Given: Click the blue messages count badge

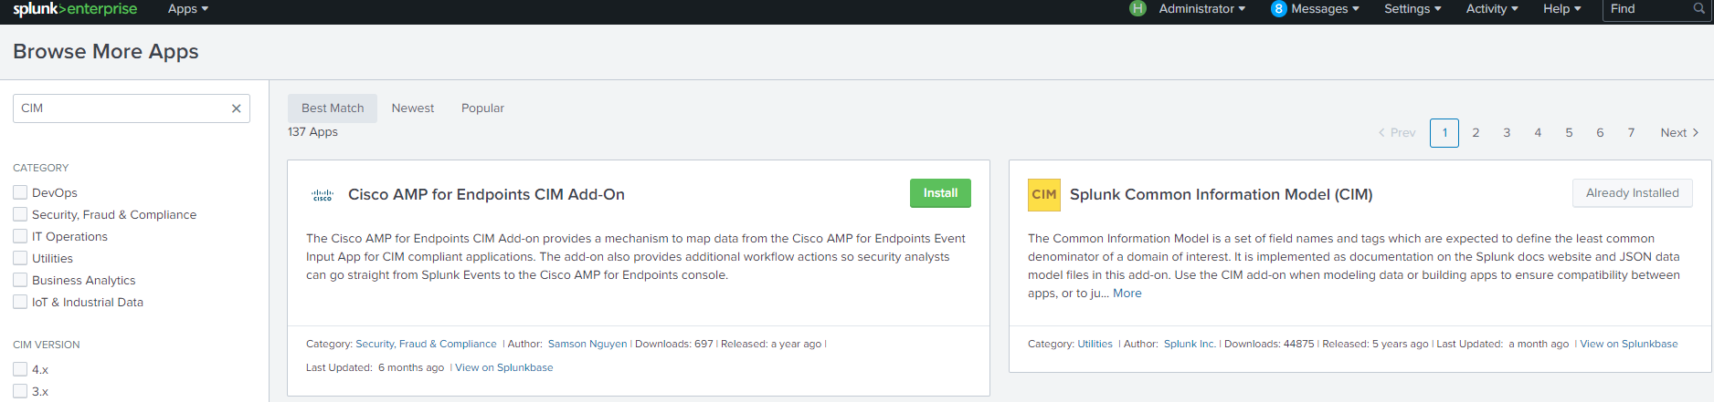Looking at the screenshot, I should (1278, 9).
